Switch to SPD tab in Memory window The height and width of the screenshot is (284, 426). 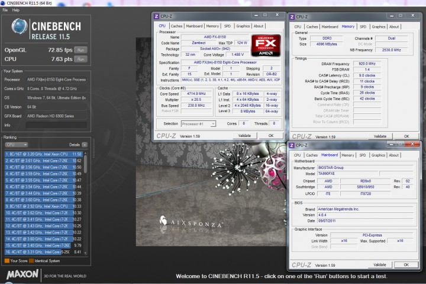click(x=363, y=27)
